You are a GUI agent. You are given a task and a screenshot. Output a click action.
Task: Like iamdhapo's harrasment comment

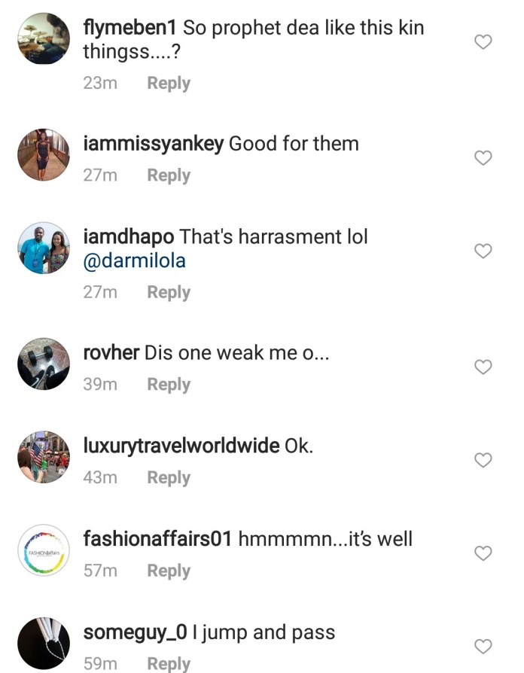pyautogui.click(x=483, y=251)
